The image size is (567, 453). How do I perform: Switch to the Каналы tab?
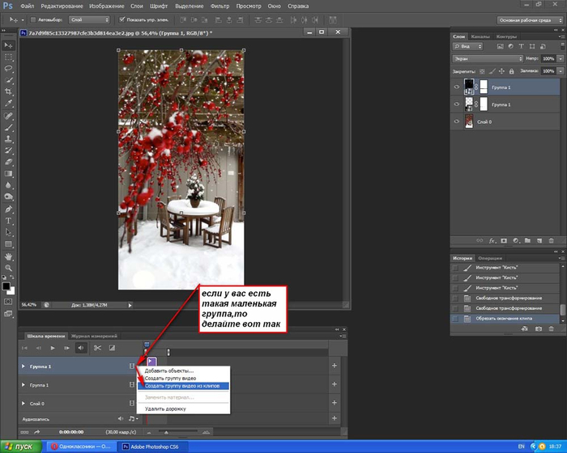pyautogui.click(x=480, y=36)
